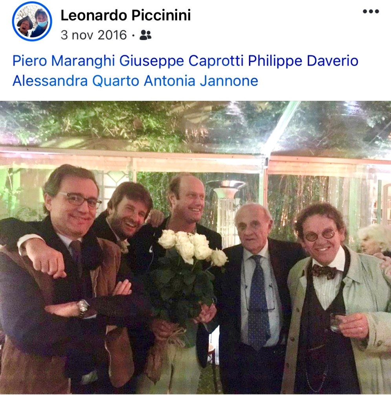Open the tagged profile Giuseppe Caprotti
This screenshot has width=391, height=395.
click(x=181, y=61)
